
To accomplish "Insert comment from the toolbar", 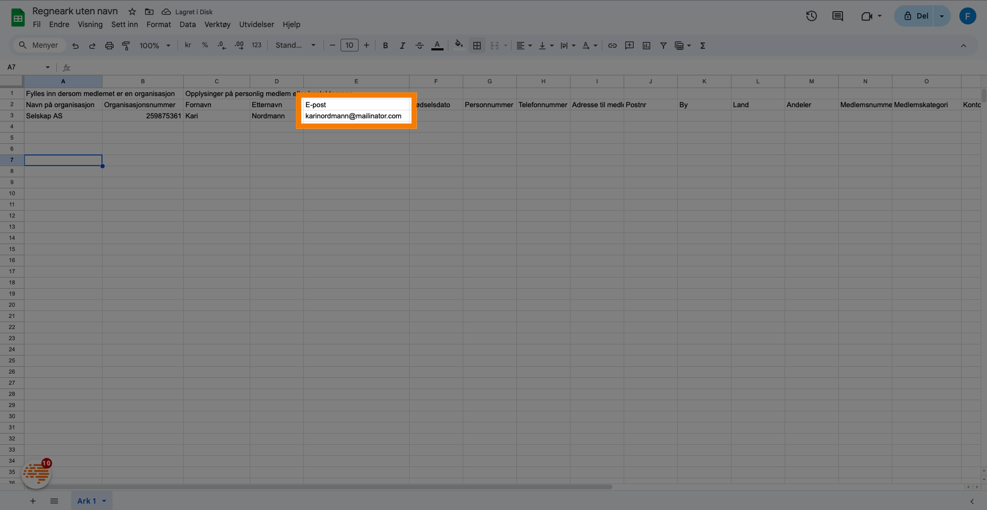I will pos(629,46).
